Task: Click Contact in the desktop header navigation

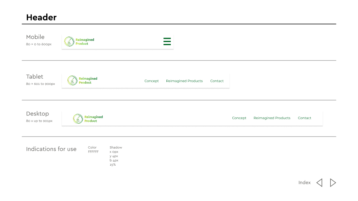Action: (304, 118)
